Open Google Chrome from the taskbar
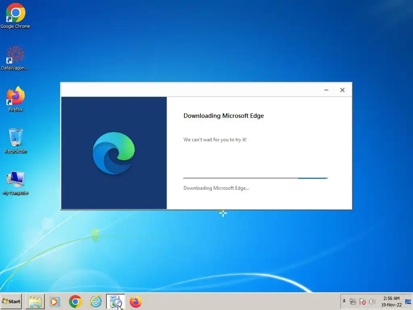Viewport: 413px width, 310px height. (75, 302)
